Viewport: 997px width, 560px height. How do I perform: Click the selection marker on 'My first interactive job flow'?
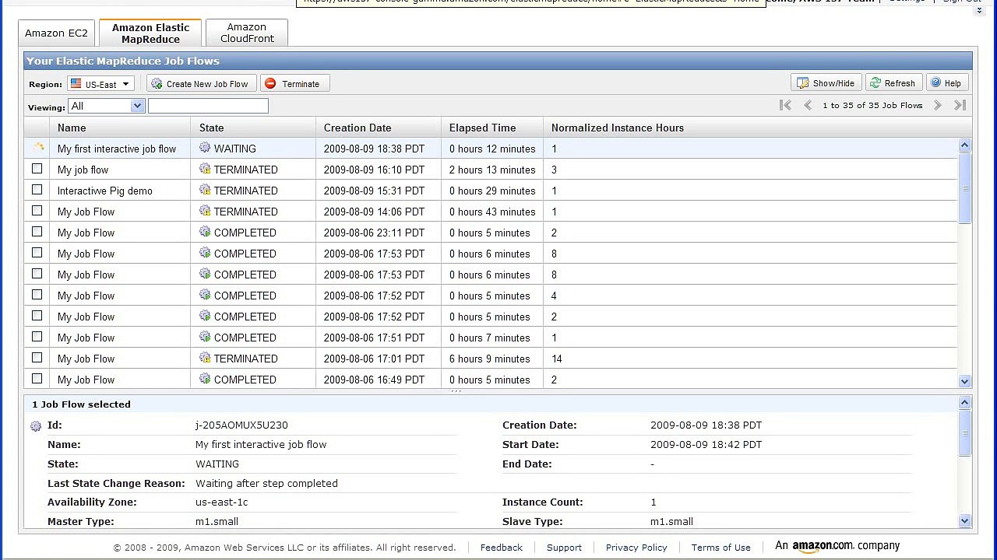(x=37, y=148)
